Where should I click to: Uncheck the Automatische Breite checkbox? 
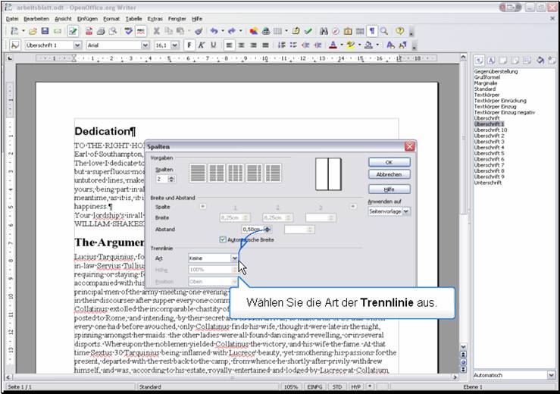tap(222, 239)
